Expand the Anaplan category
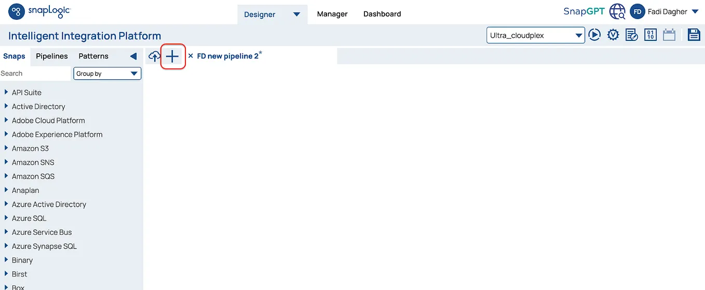The height and width of the screenshot is (290, 705). (6, 190)
